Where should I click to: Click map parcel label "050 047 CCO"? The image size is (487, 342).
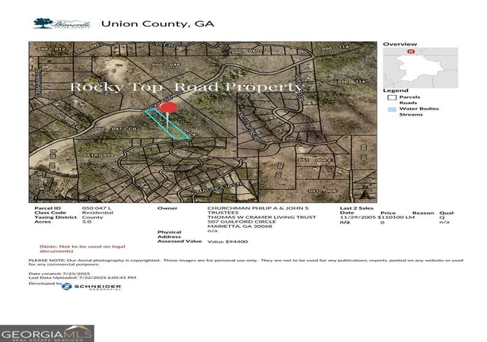coord(115,128)
